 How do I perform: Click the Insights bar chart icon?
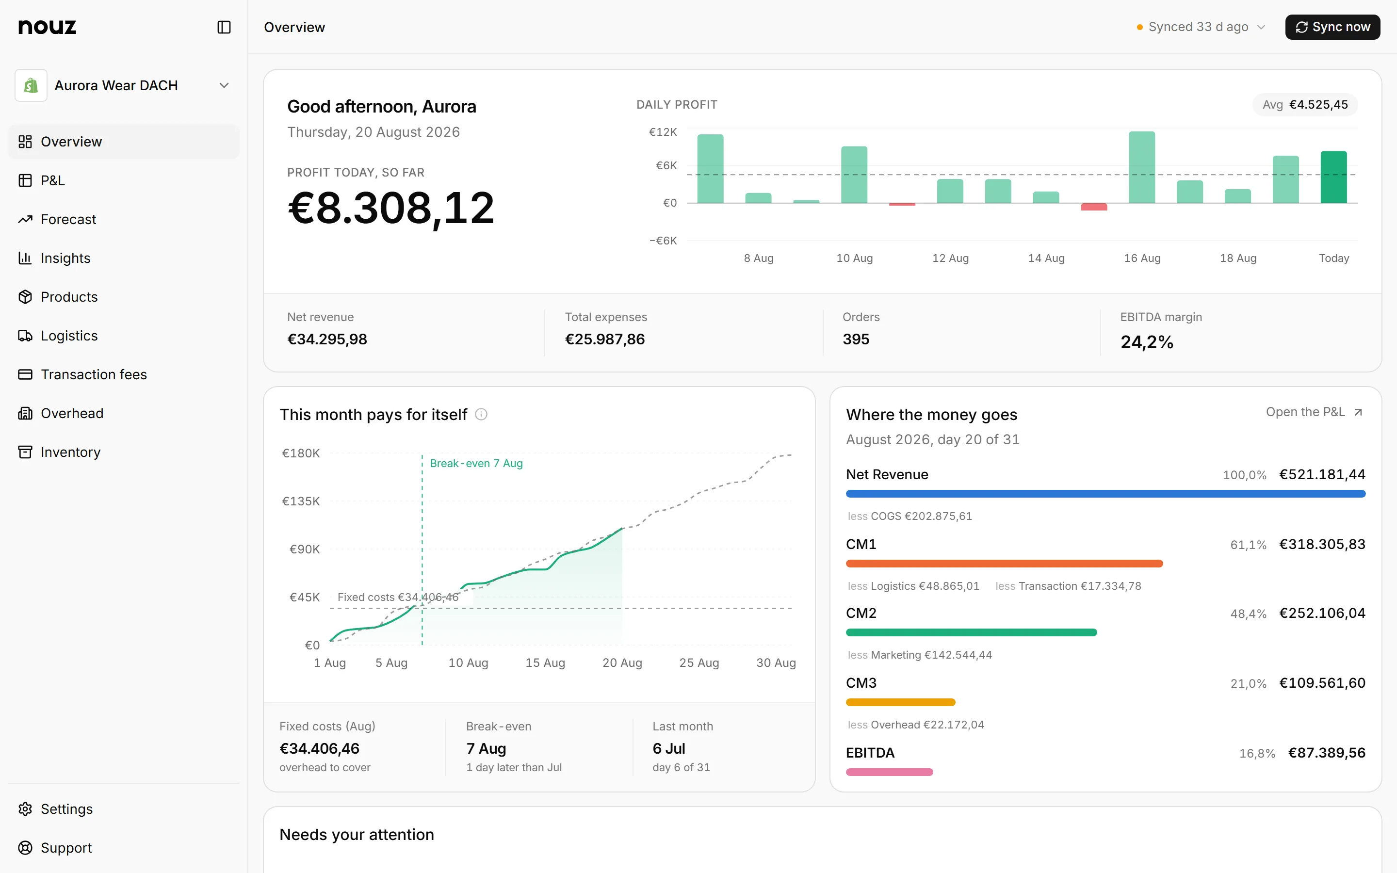[25, 258]
